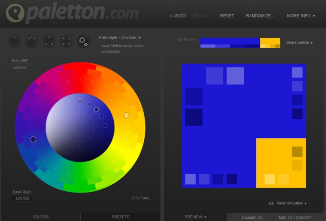Viewport: 326px width, 221px height.
Task: Select the tetrad color scheme icon
Action: [66, 41]
